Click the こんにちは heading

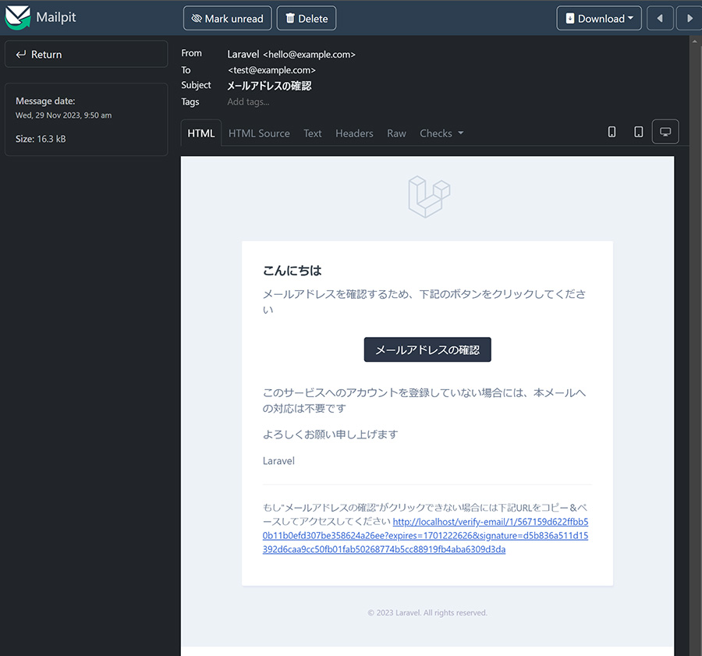tap(292, 271)
